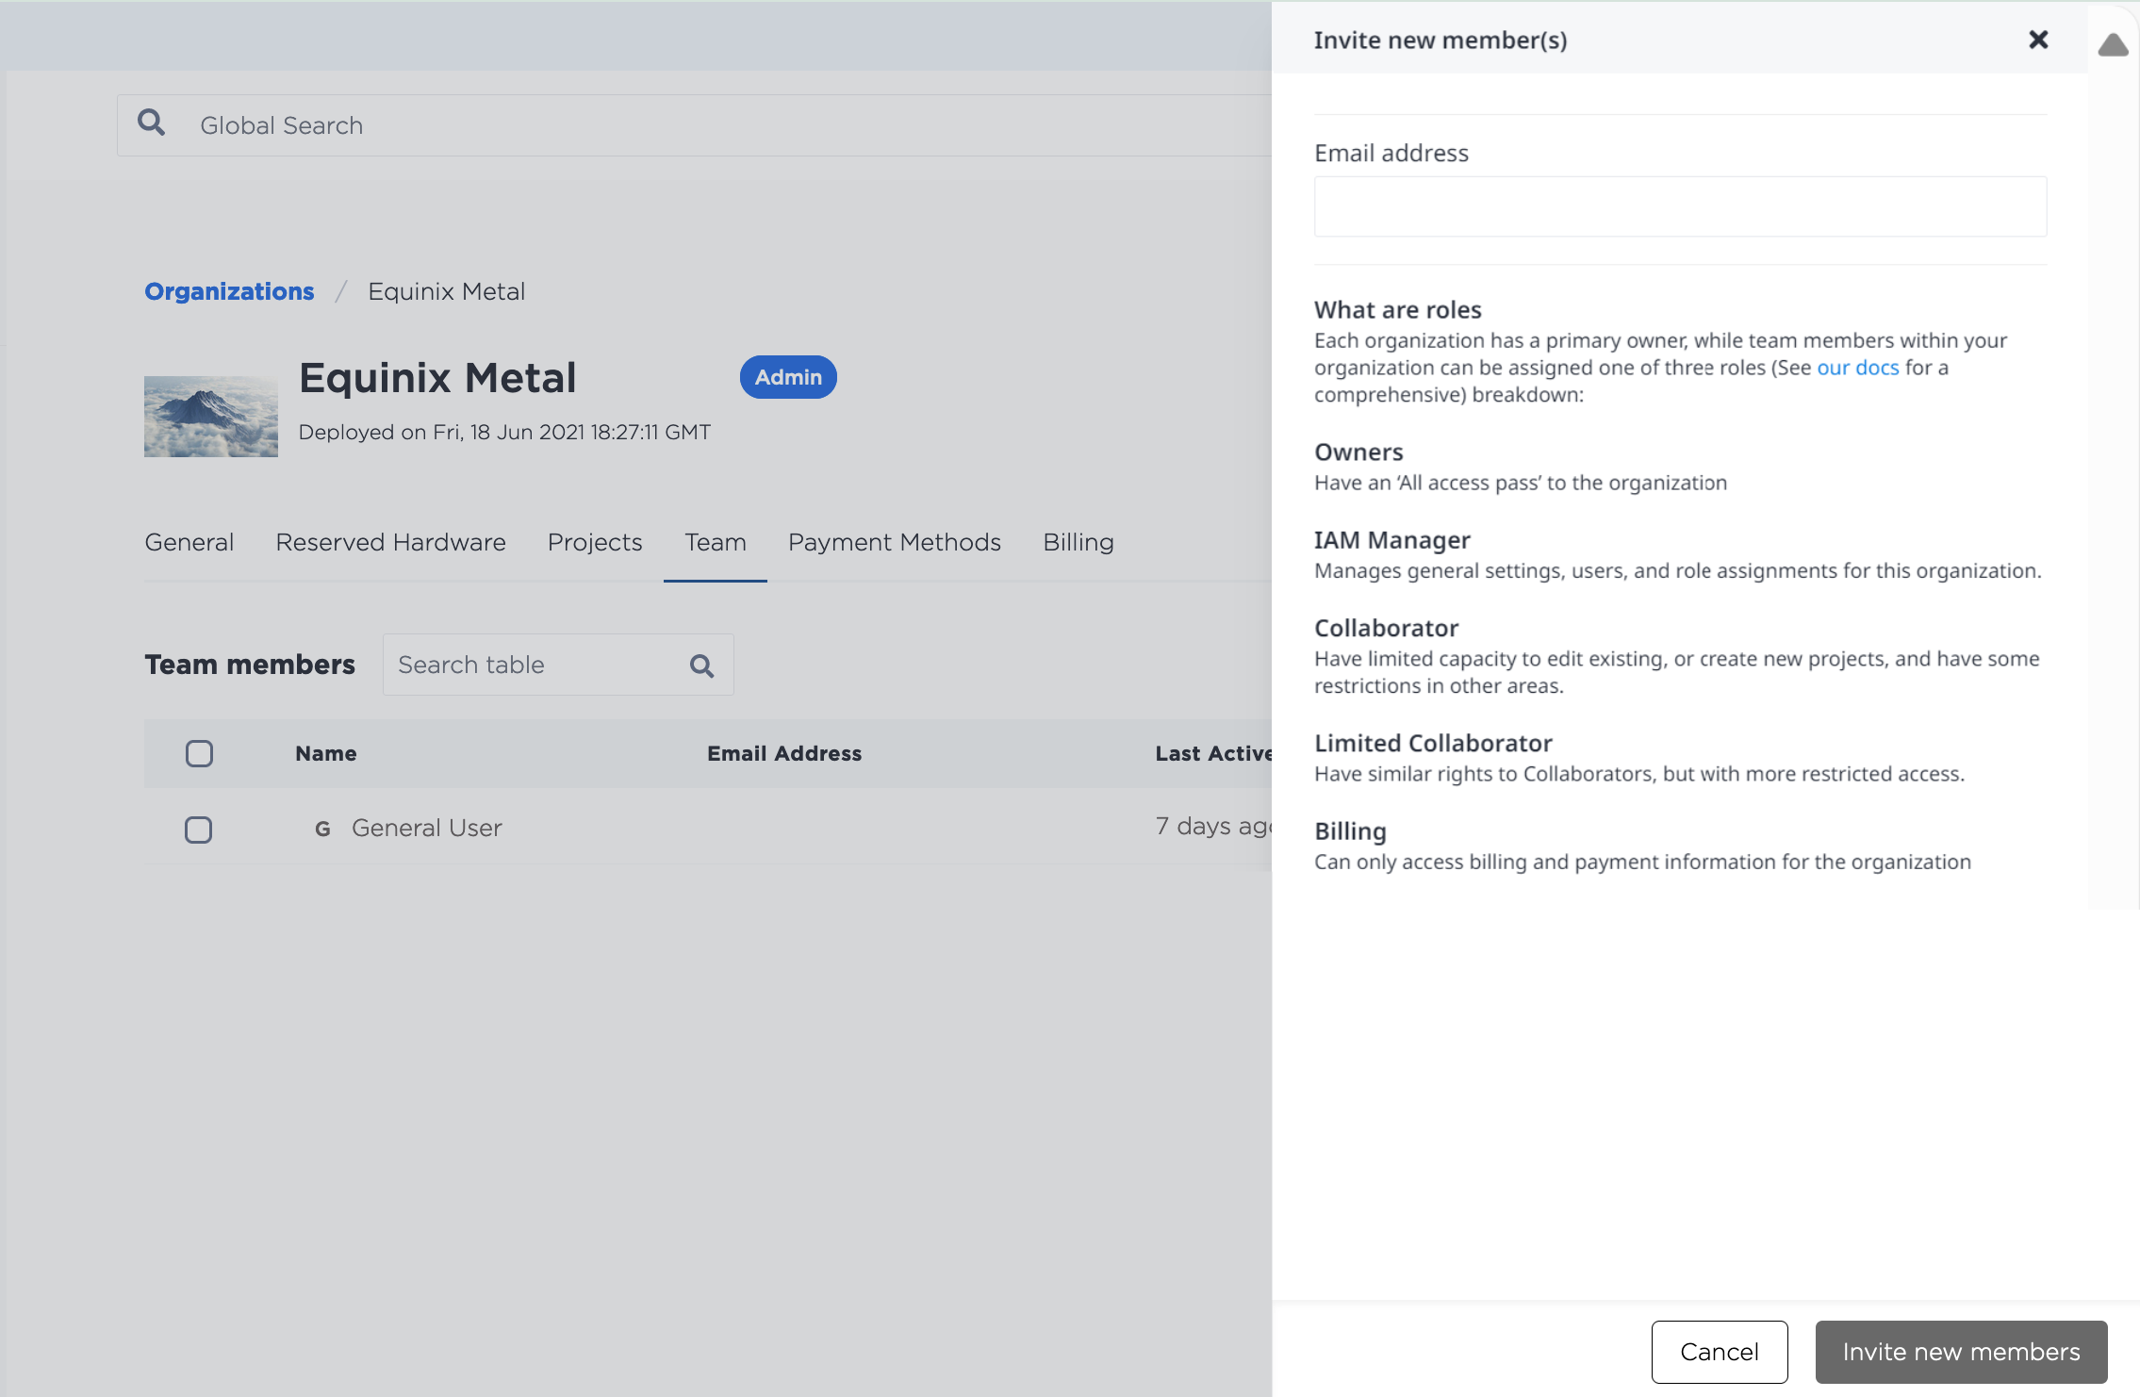Click the 'Invite new member(s)' panel title
Image resolution: width=2140 pixels, height=1397 pixels.
pyautogui.click(x=1440, y=41)
